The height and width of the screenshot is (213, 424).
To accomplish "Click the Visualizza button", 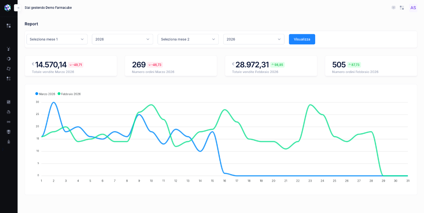I will 302,39.
